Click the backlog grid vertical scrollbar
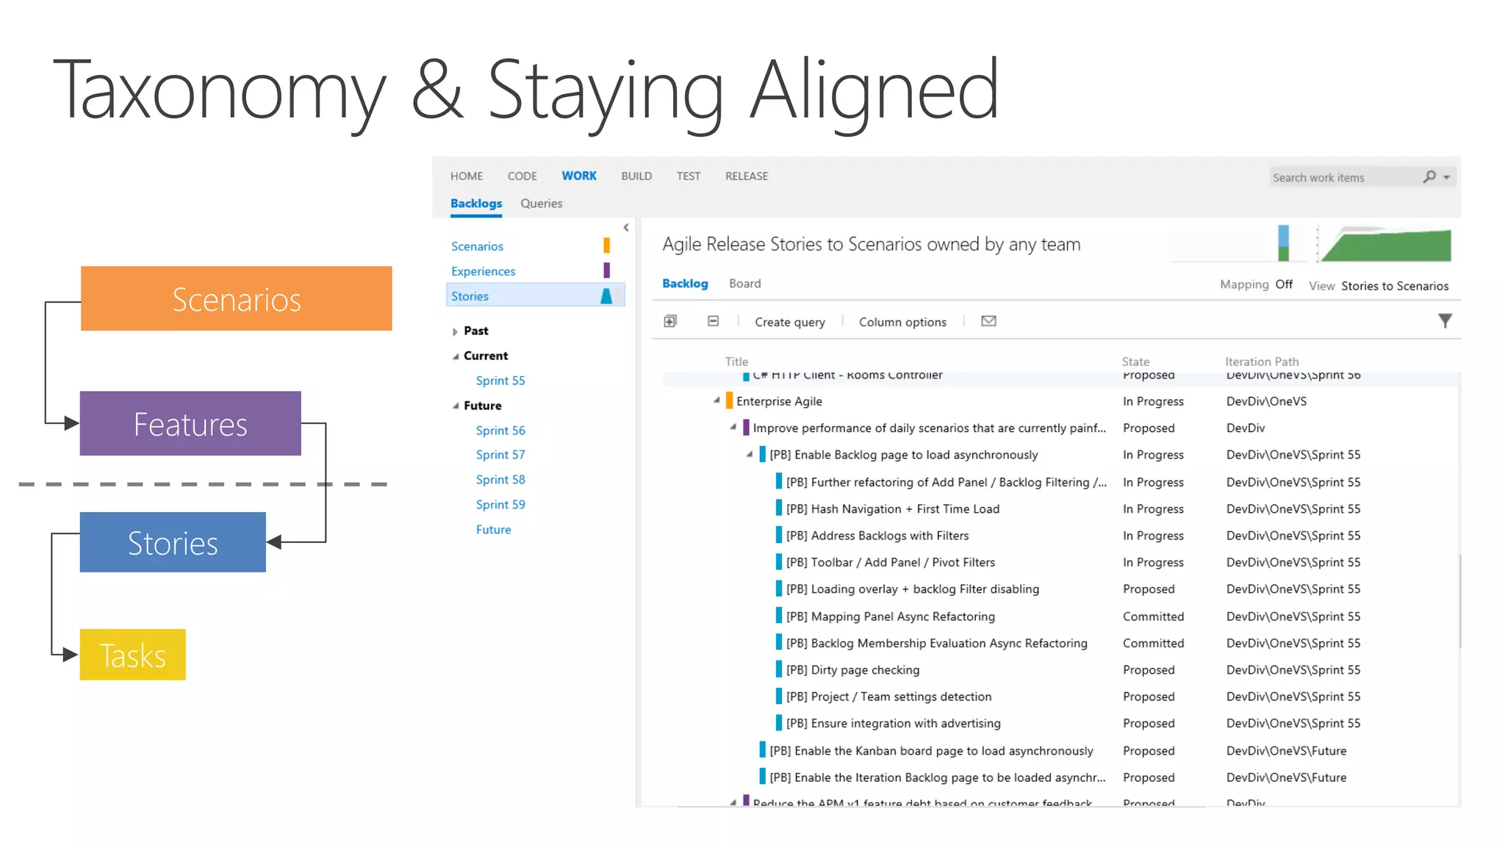The height and width of the screenshot is (845, 1505). [x=1459, y=601]
